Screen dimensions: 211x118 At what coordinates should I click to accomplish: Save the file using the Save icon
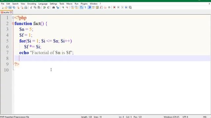(x=10, y=8)
